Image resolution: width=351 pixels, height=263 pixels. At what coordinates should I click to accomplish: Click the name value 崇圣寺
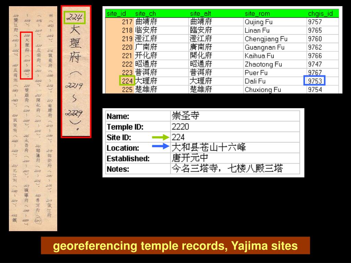point(185,116)
